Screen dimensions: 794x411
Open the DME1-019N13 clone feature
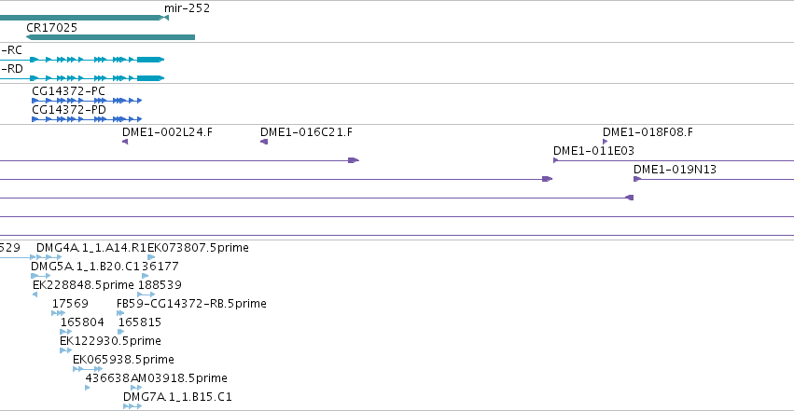coord(714,180)
